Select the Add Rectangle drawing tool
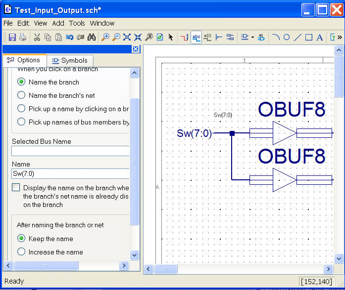The width and height of the screenshot is (345, 290). pyautogui.click(x=309, y=38)
